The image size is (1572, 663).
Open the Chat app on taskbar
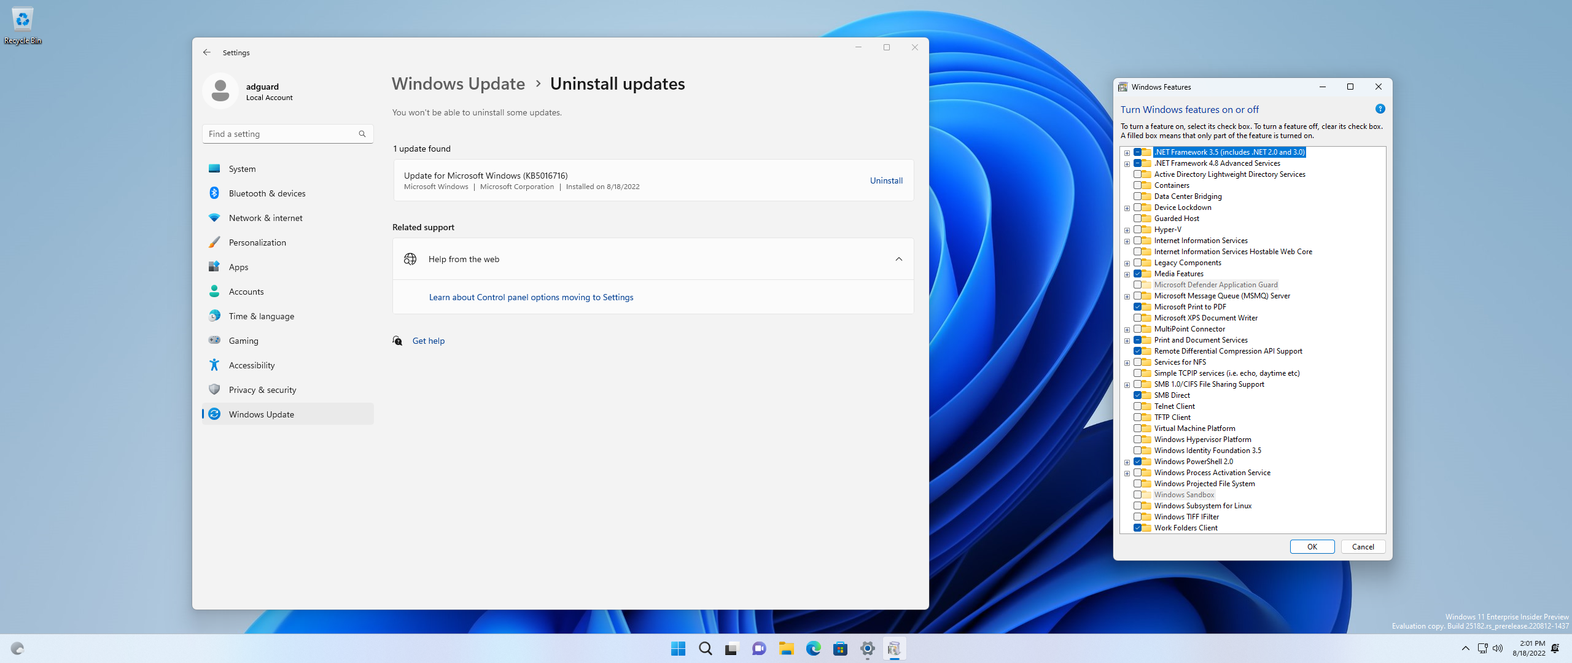759,649
